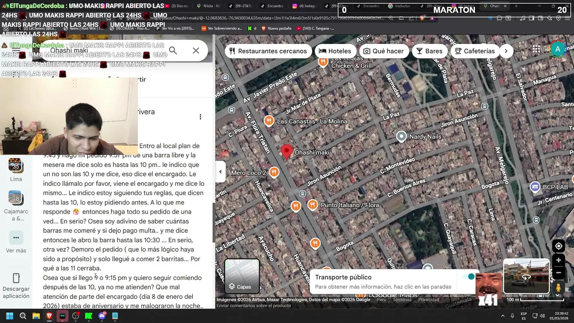The width and height of the screenshot is (574, 323).
Task: Click the Punto Italiano / Flora restaurant marker
Action: [313, 205]
